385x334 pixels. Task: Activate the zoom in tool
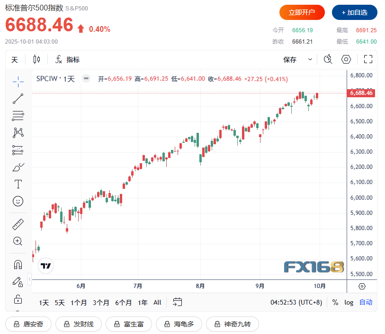18,241
